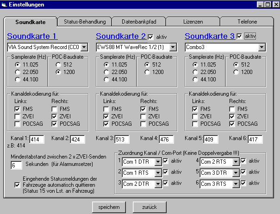Open the Datenbankpfad tab
This screenshot has width=280, height=214.
(x=138, y=22)
